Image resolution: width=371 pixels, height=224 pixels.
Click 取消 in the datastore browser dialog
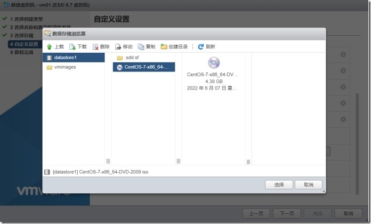[x=309, y=185]
